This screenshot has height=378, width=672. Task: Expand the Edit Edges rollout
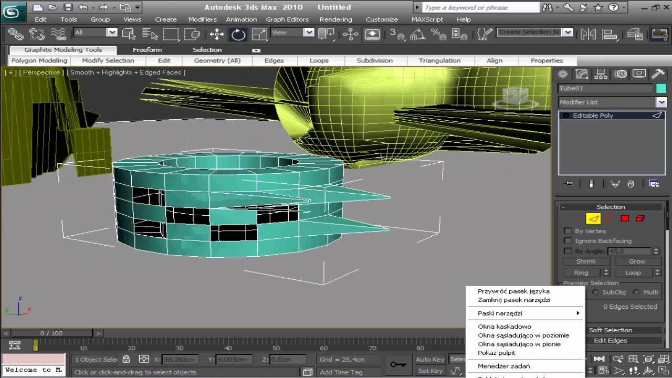[x=611, y=341]
